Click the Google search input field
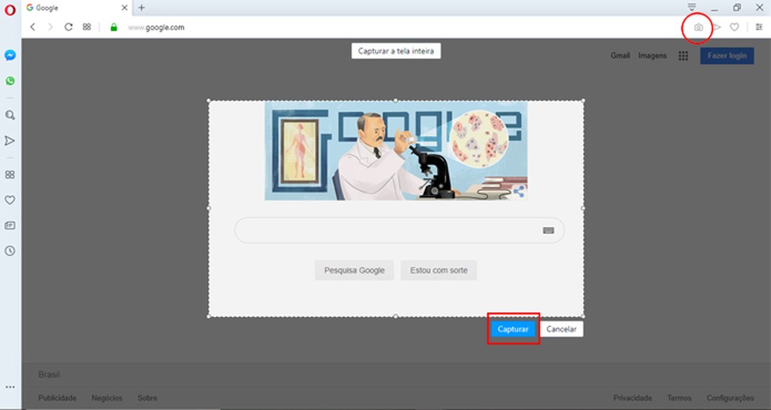771x410 pixels. click(400, 230)
